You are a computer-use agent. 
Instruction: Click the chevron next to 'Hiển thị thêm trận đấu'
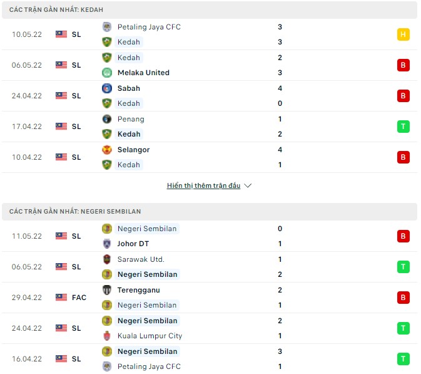tap(248, 186)
